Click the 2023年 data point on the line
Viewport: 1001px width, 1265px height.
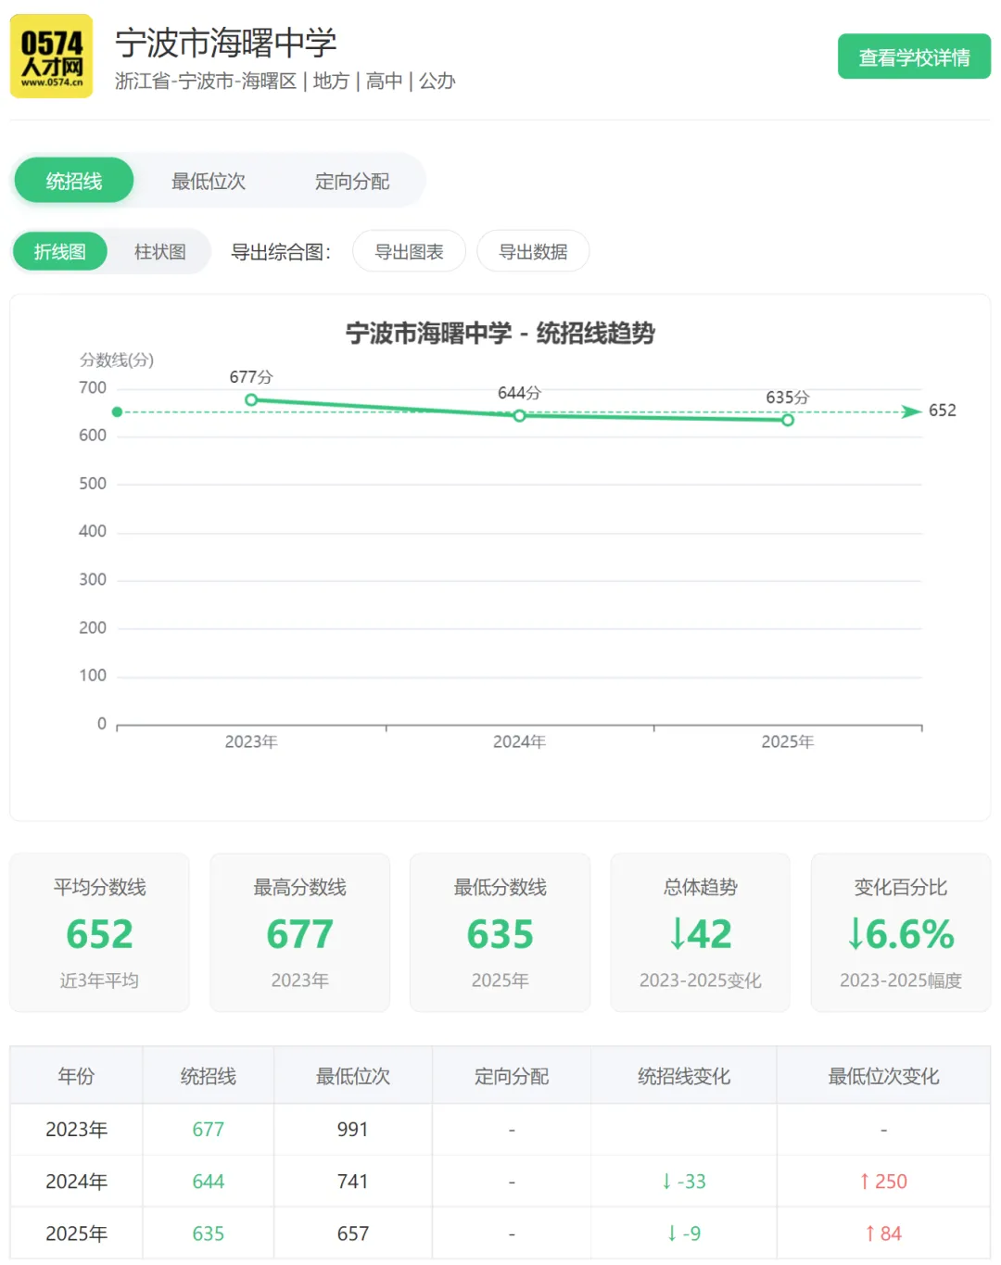[x=251, y=400]
